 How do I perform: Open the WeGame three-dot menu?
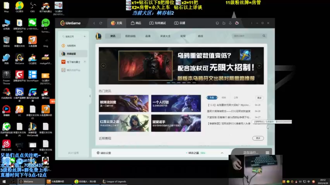point(252,23)
